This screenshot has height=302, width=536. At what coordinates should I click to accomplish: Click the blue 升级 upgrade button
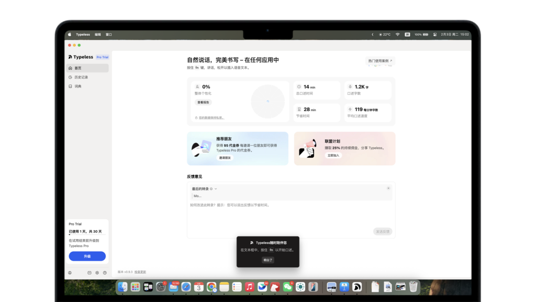tap(87, 256)
